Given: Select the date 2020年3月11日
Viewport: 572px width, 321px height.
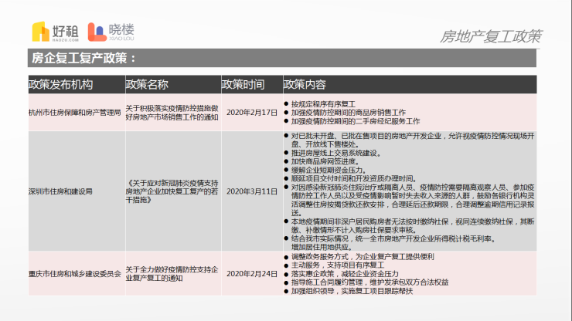Looking at the screenshot, I should [x=252, y=191].
